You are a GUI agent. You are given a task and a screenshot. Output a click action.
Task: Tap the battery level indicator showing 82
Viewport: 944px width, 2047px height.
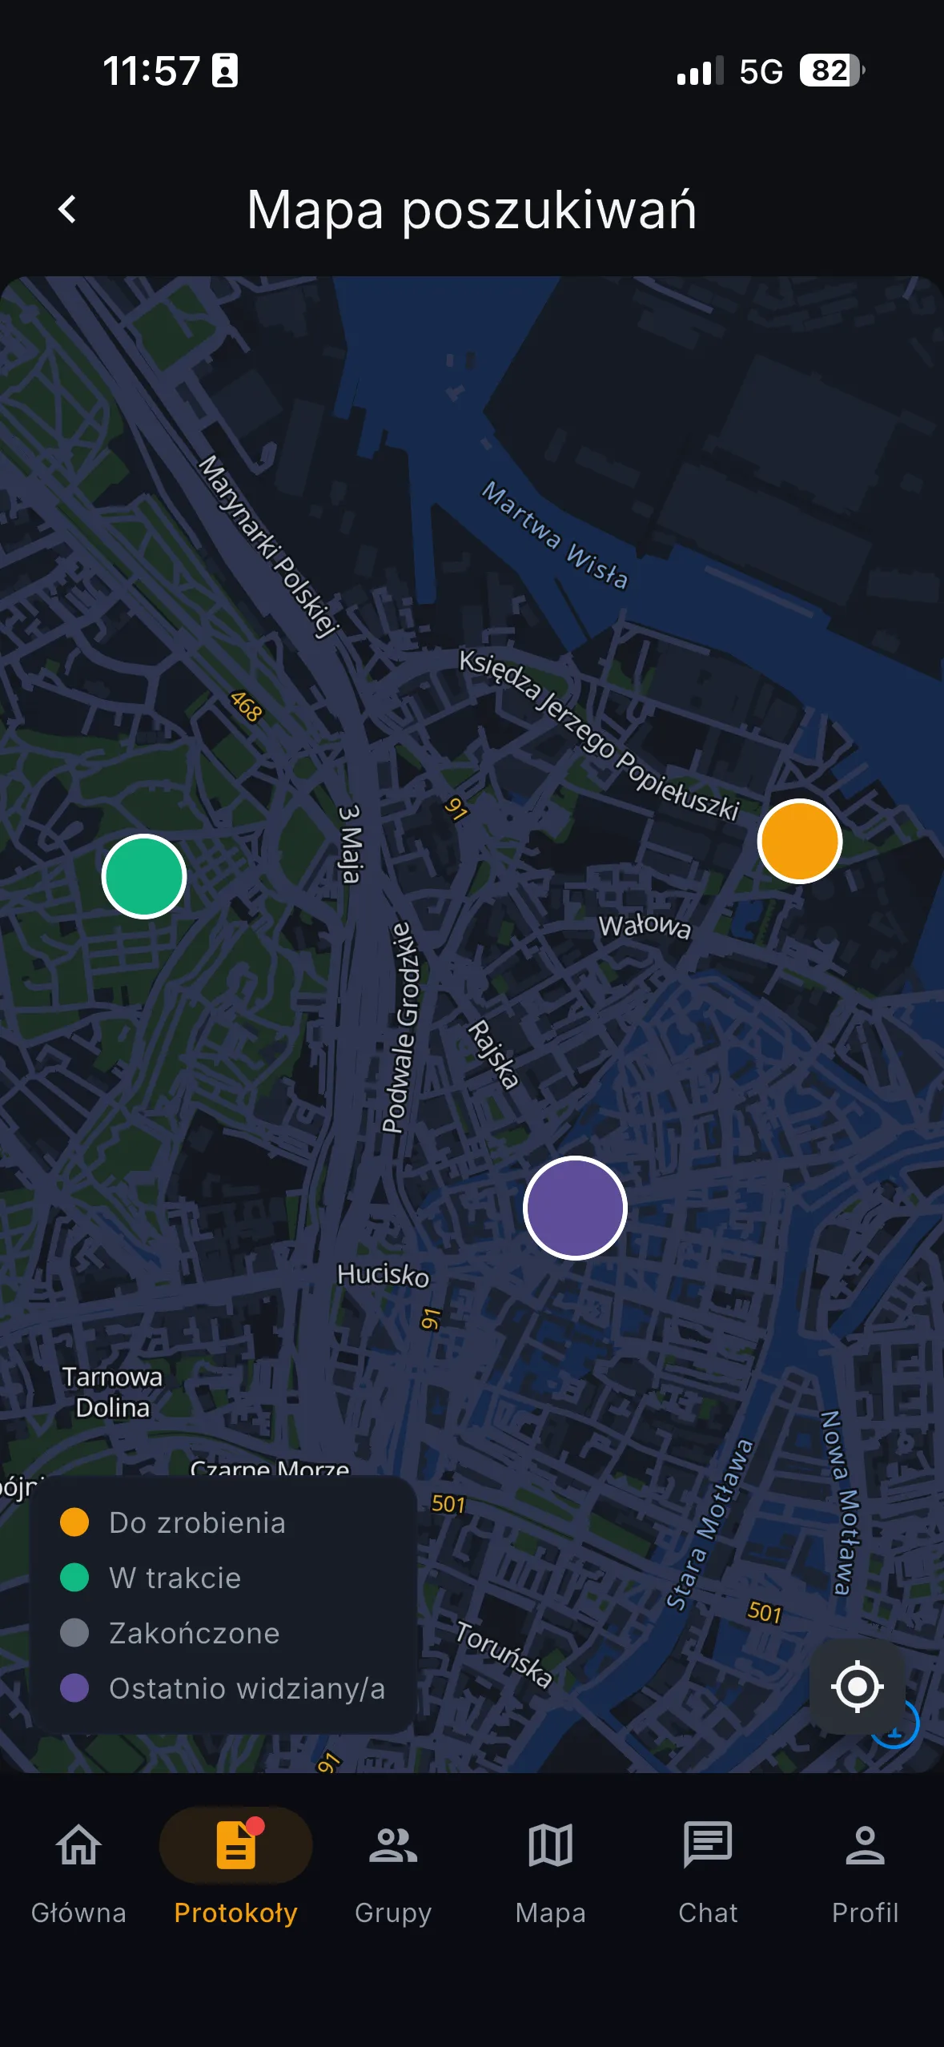pos(832,70)
